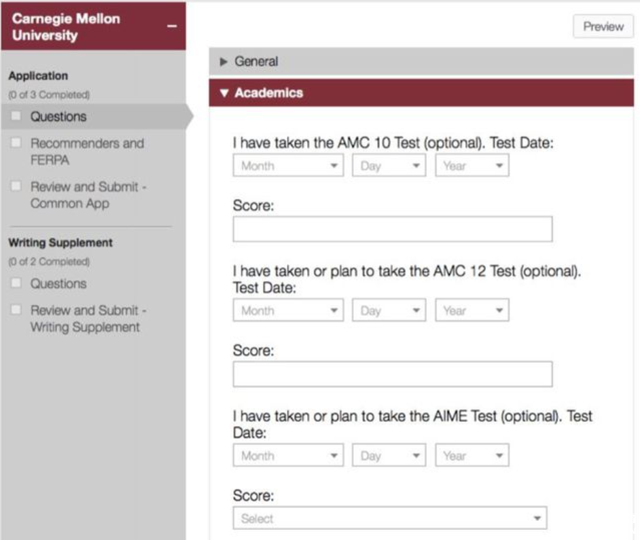
Task: Toggle Review and Submit - Writing Supplement checkbox
Action: (x=16, y=310)
